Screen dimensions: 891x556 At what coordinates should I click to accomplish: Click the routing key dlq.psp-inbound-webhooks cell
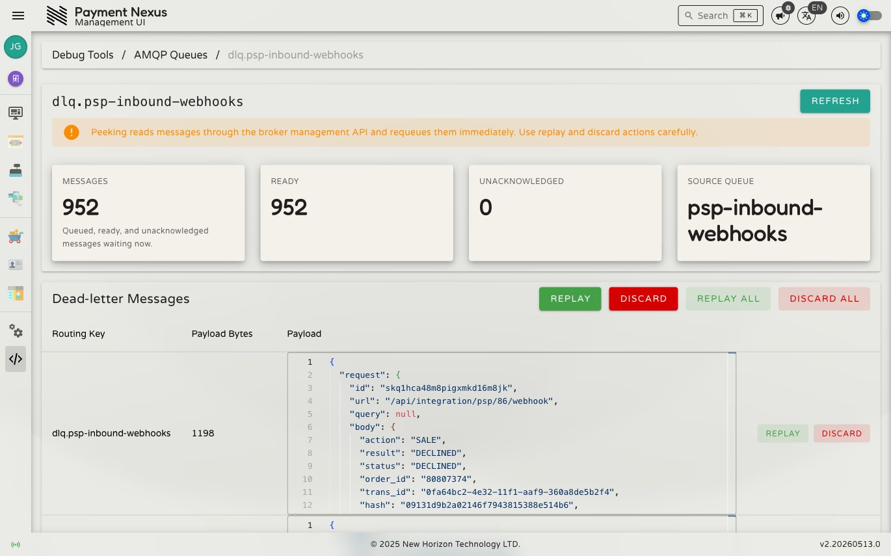[111, 434]
